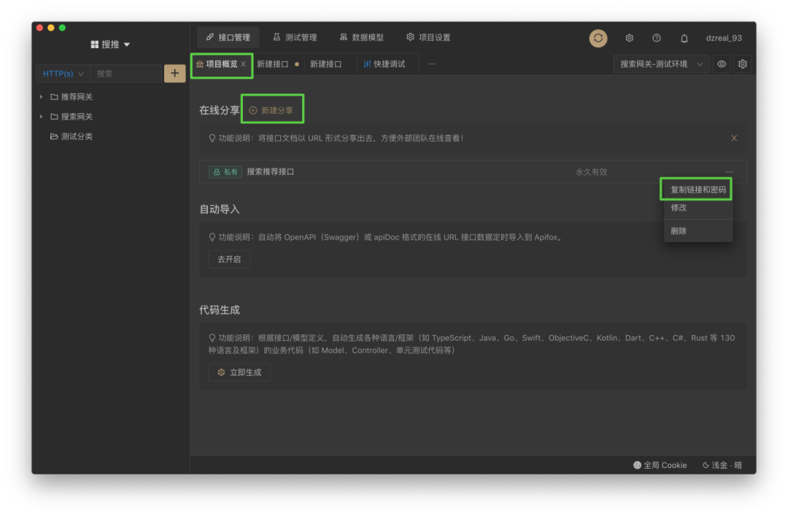
Task: Click the sidebar 搜索 input field
Action: coord(126,74)
